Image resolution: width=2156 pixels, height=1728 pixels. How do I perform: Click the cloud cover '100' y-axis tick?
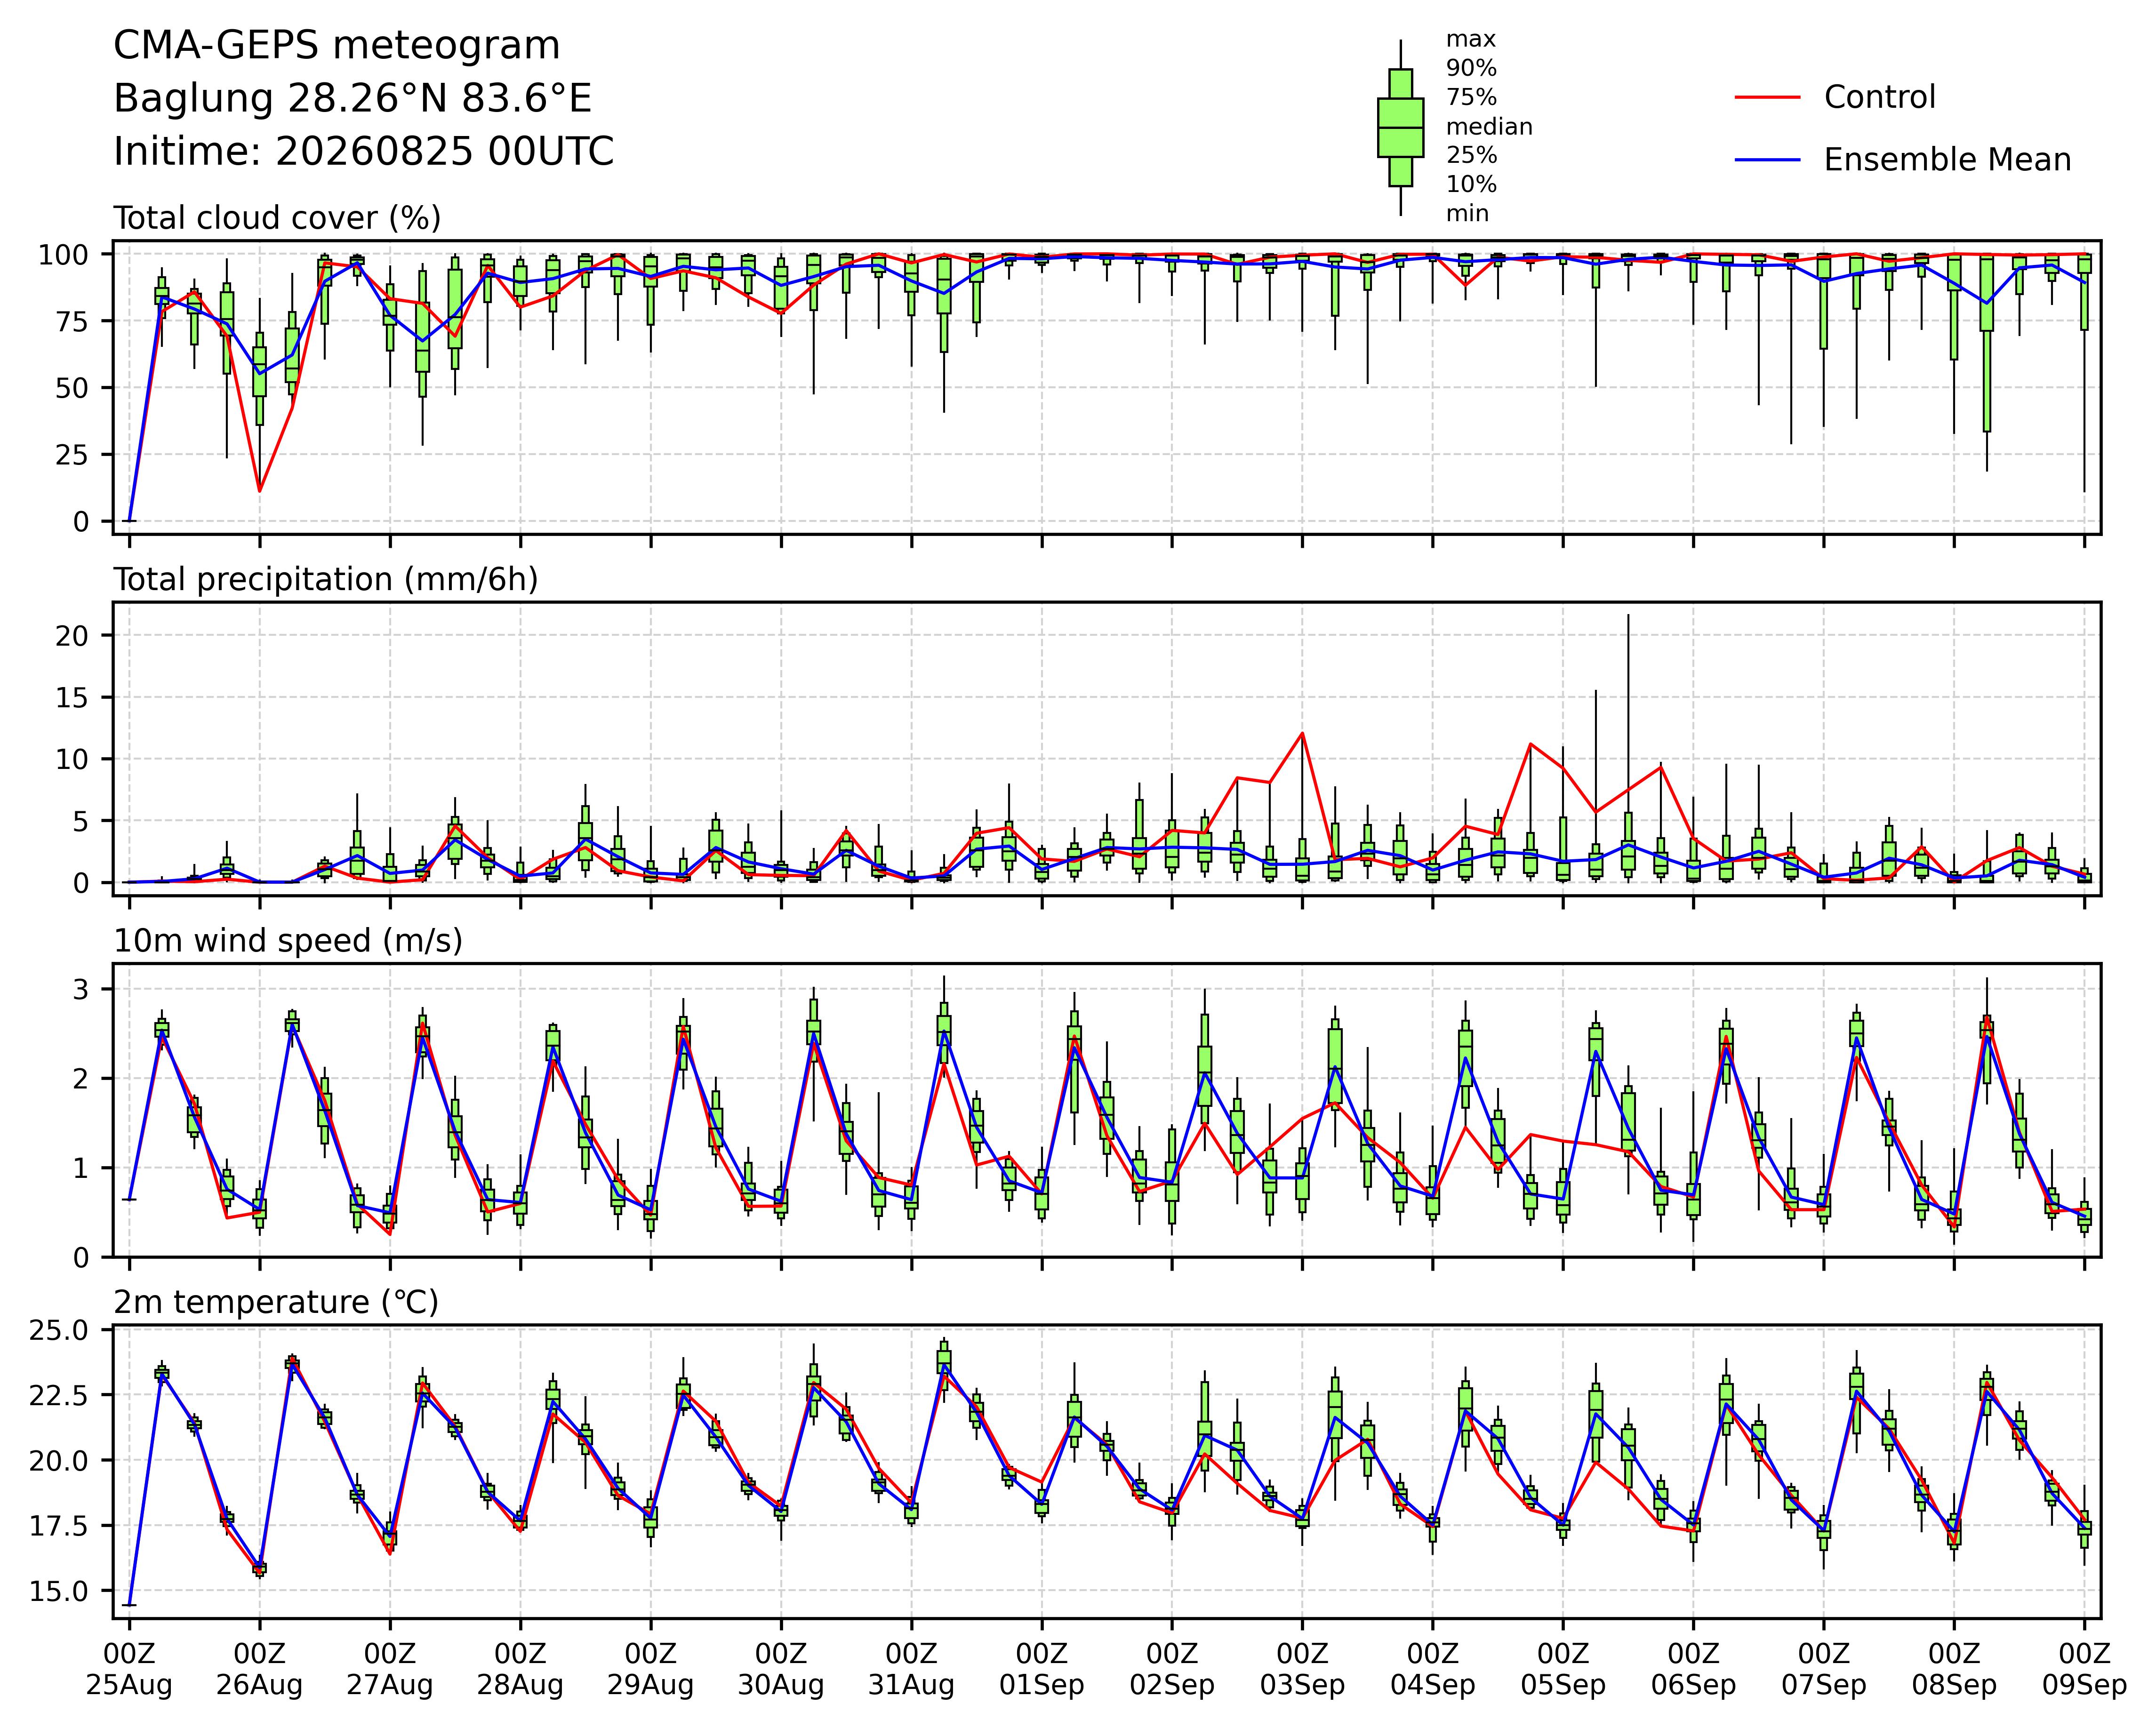[64, 255]
